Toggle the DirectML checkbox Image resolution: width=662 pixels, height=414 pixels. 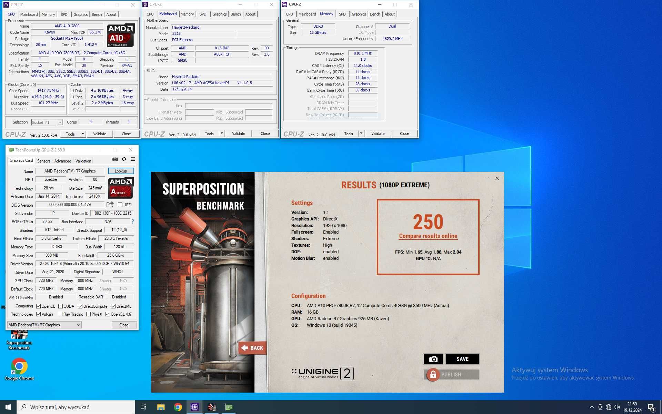pos(113,306)
